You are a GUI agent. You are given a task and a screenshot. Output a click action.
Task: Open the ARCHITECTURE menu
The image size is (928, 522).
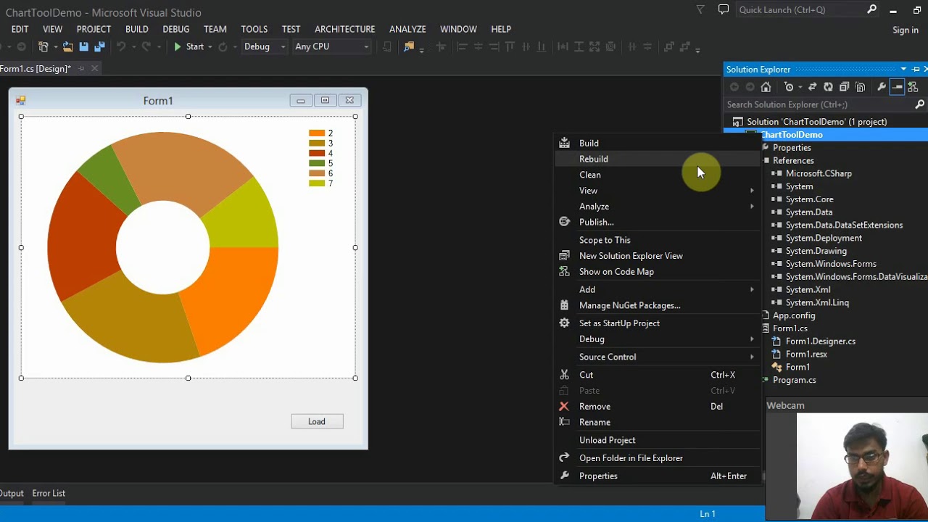(344, 29)
